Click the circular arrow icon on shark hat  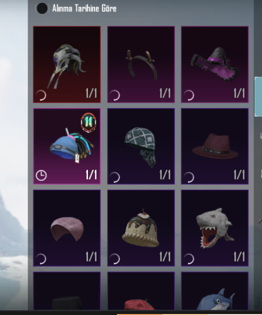coord(189,259)
